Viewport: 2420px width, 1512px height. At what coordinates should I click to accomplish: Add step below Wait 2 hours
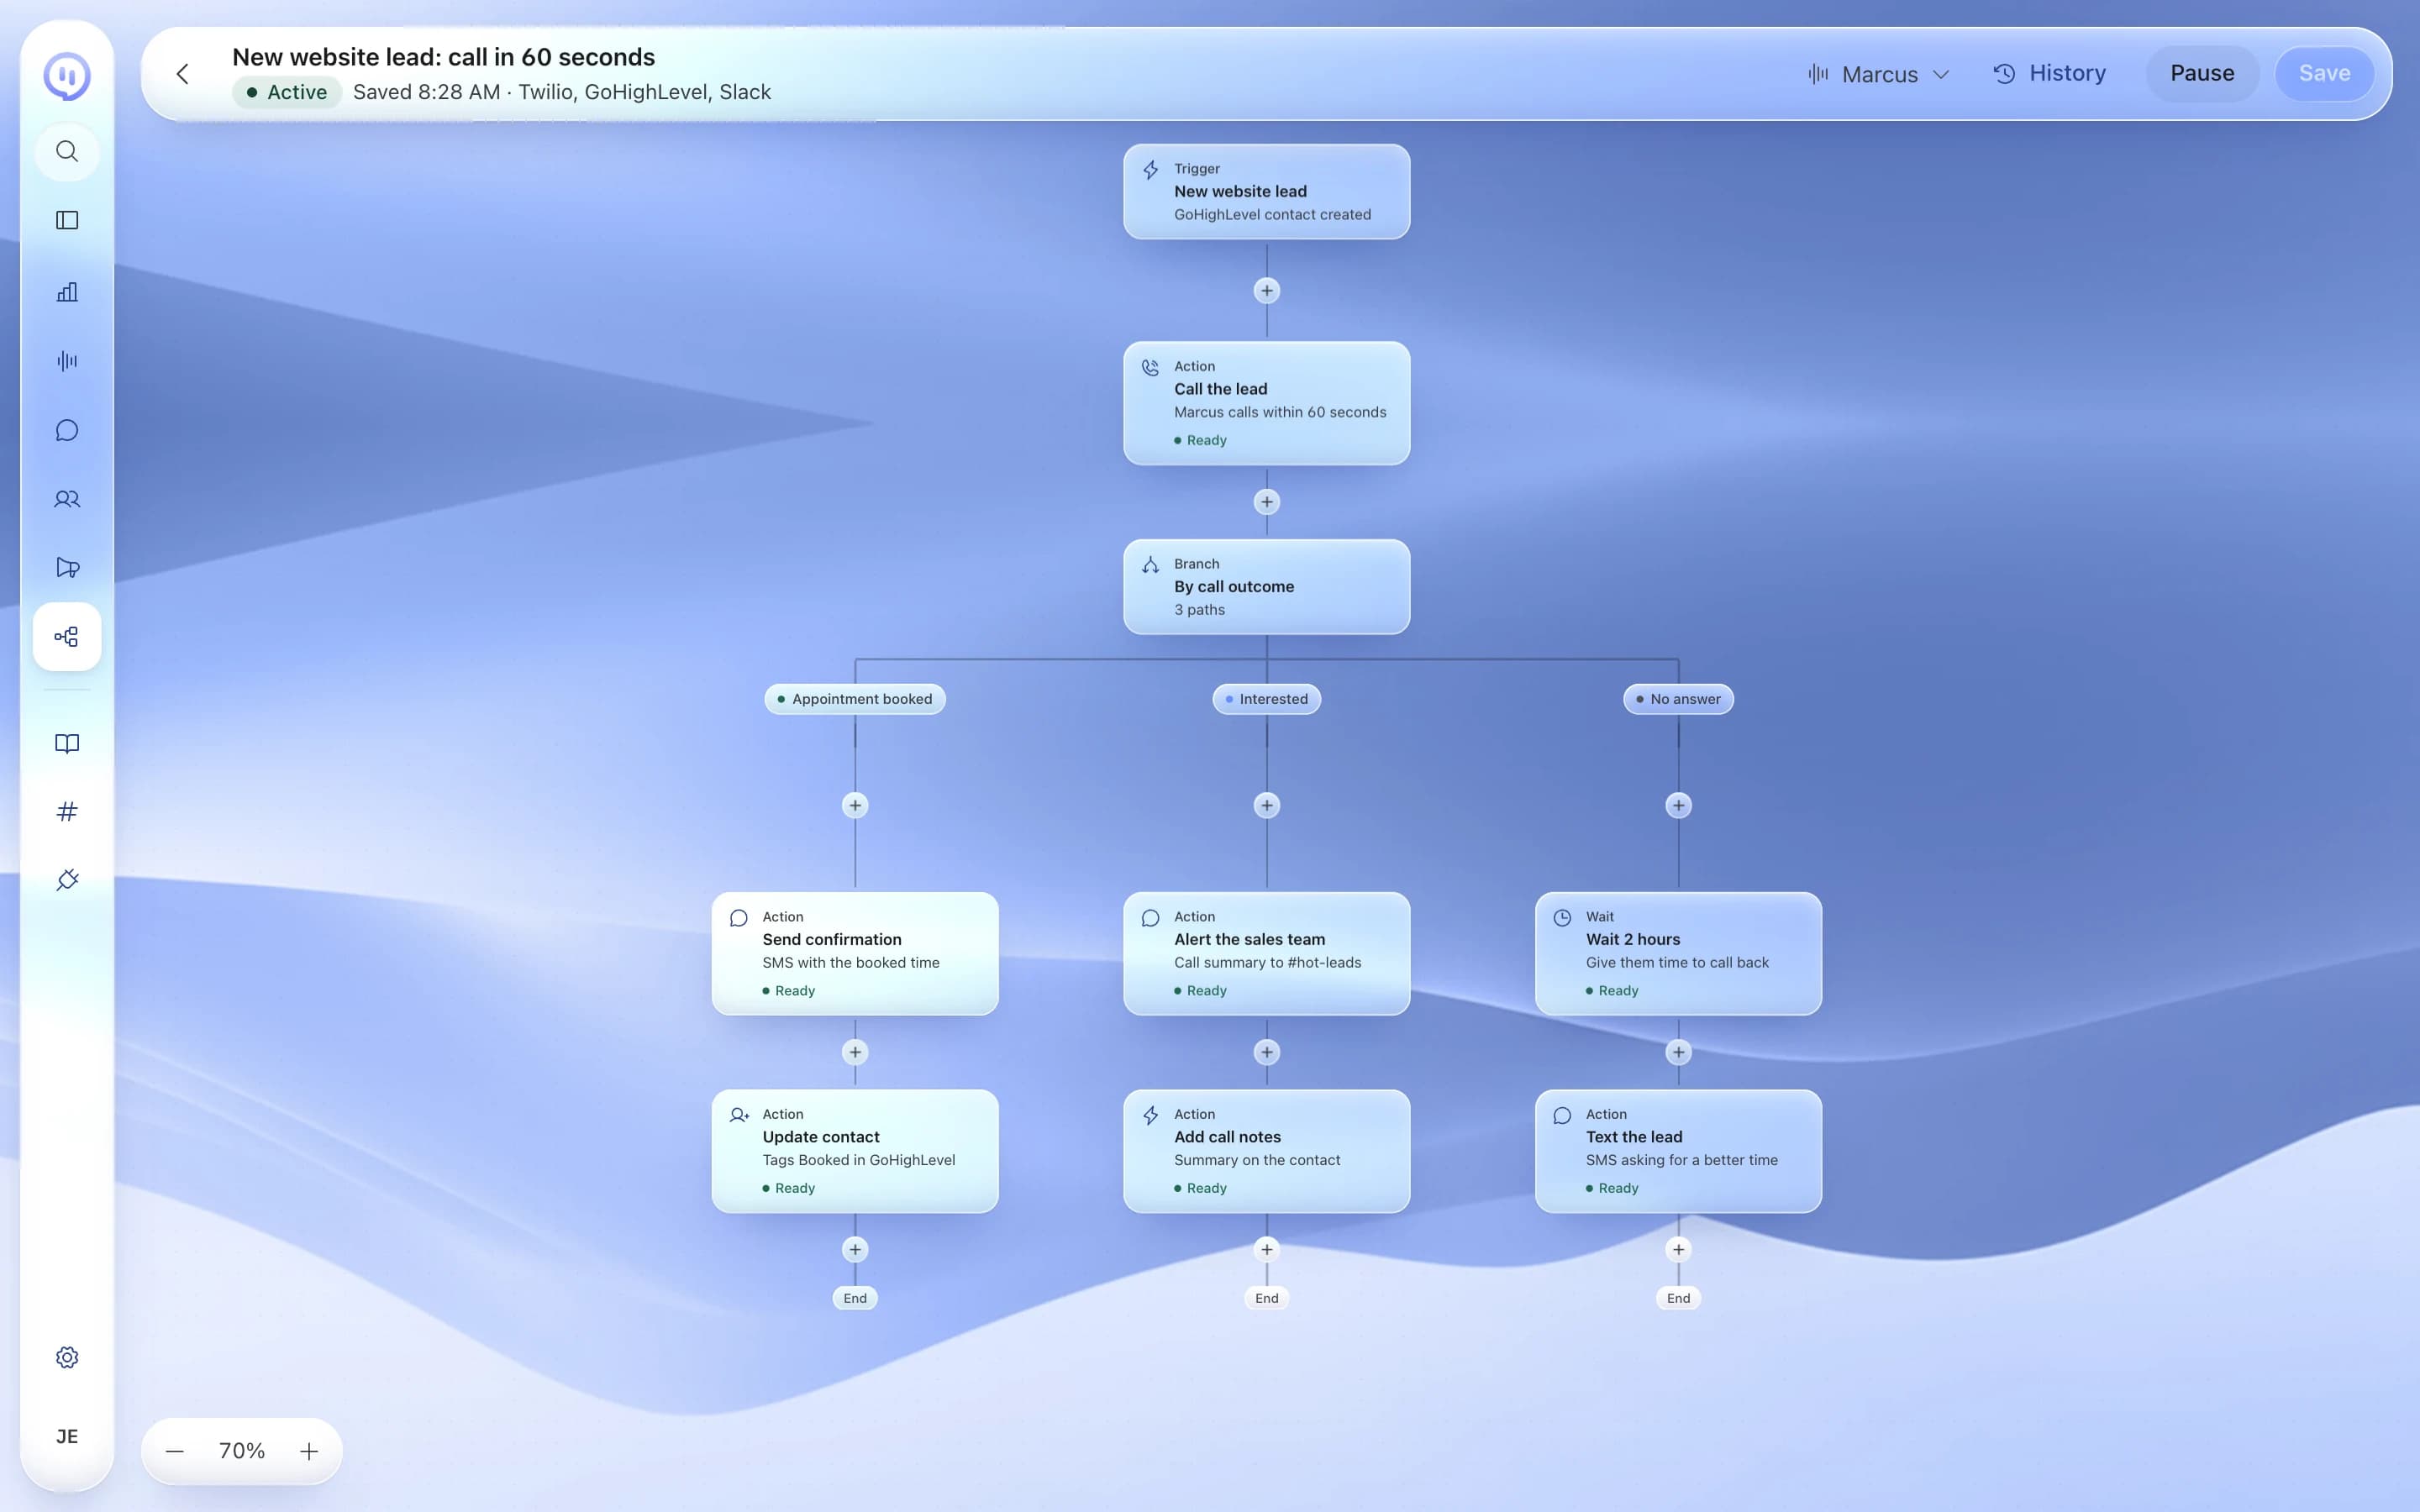point(1678,1052)
